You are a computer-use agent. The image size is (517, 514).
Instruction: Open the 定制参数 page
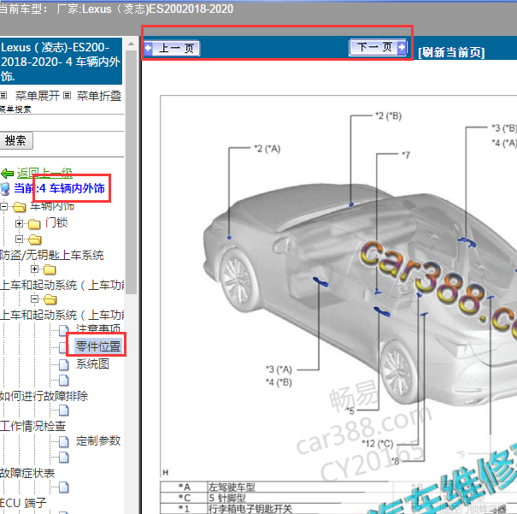(x=98, y=440)
